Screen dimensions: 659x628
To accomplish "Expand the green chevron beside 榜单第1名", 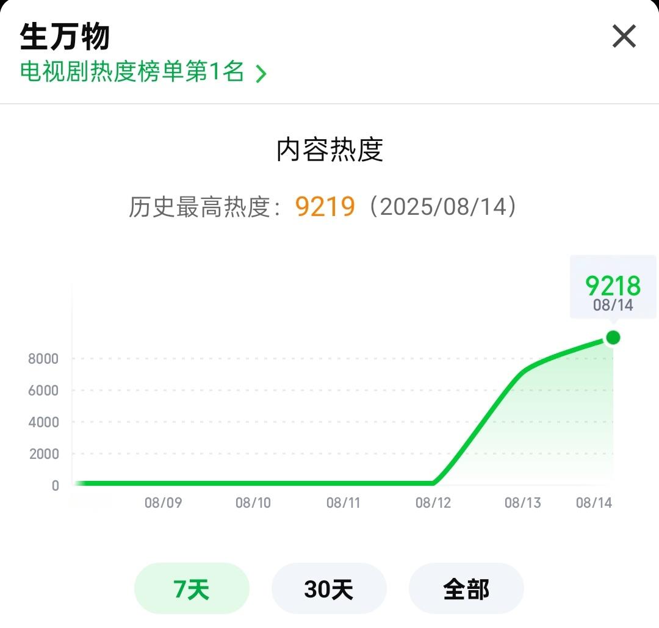I will [x=261, y=74].
